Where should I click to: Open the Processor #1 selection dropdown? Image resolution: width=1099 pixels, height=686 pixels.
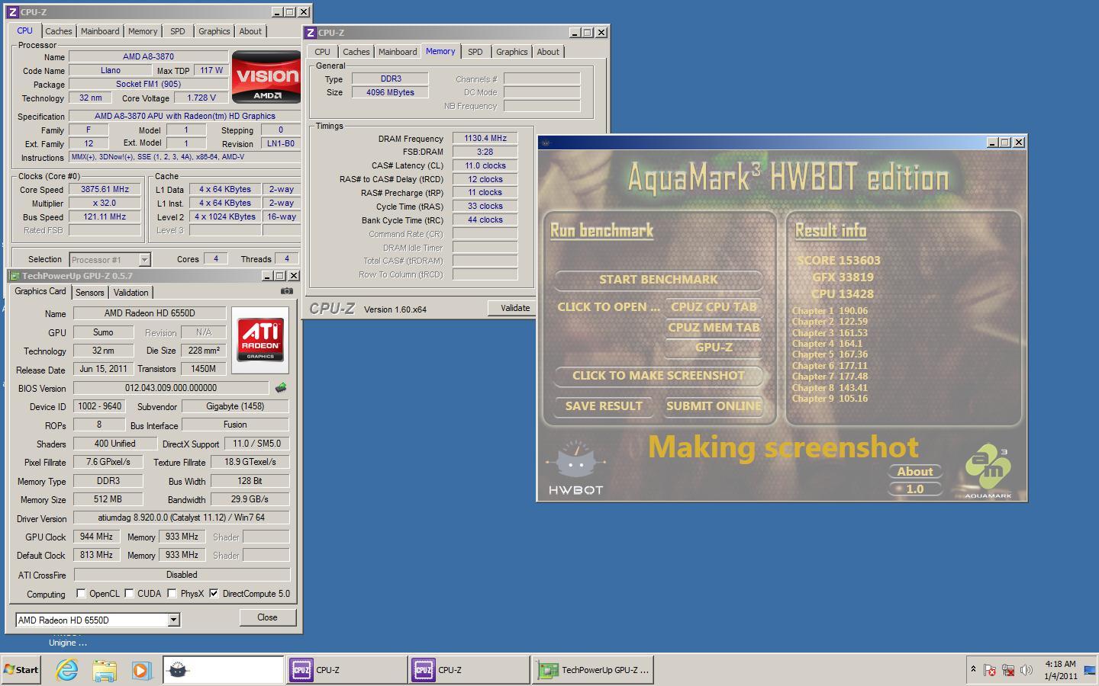pyautogui.click(x=144, y=259)
